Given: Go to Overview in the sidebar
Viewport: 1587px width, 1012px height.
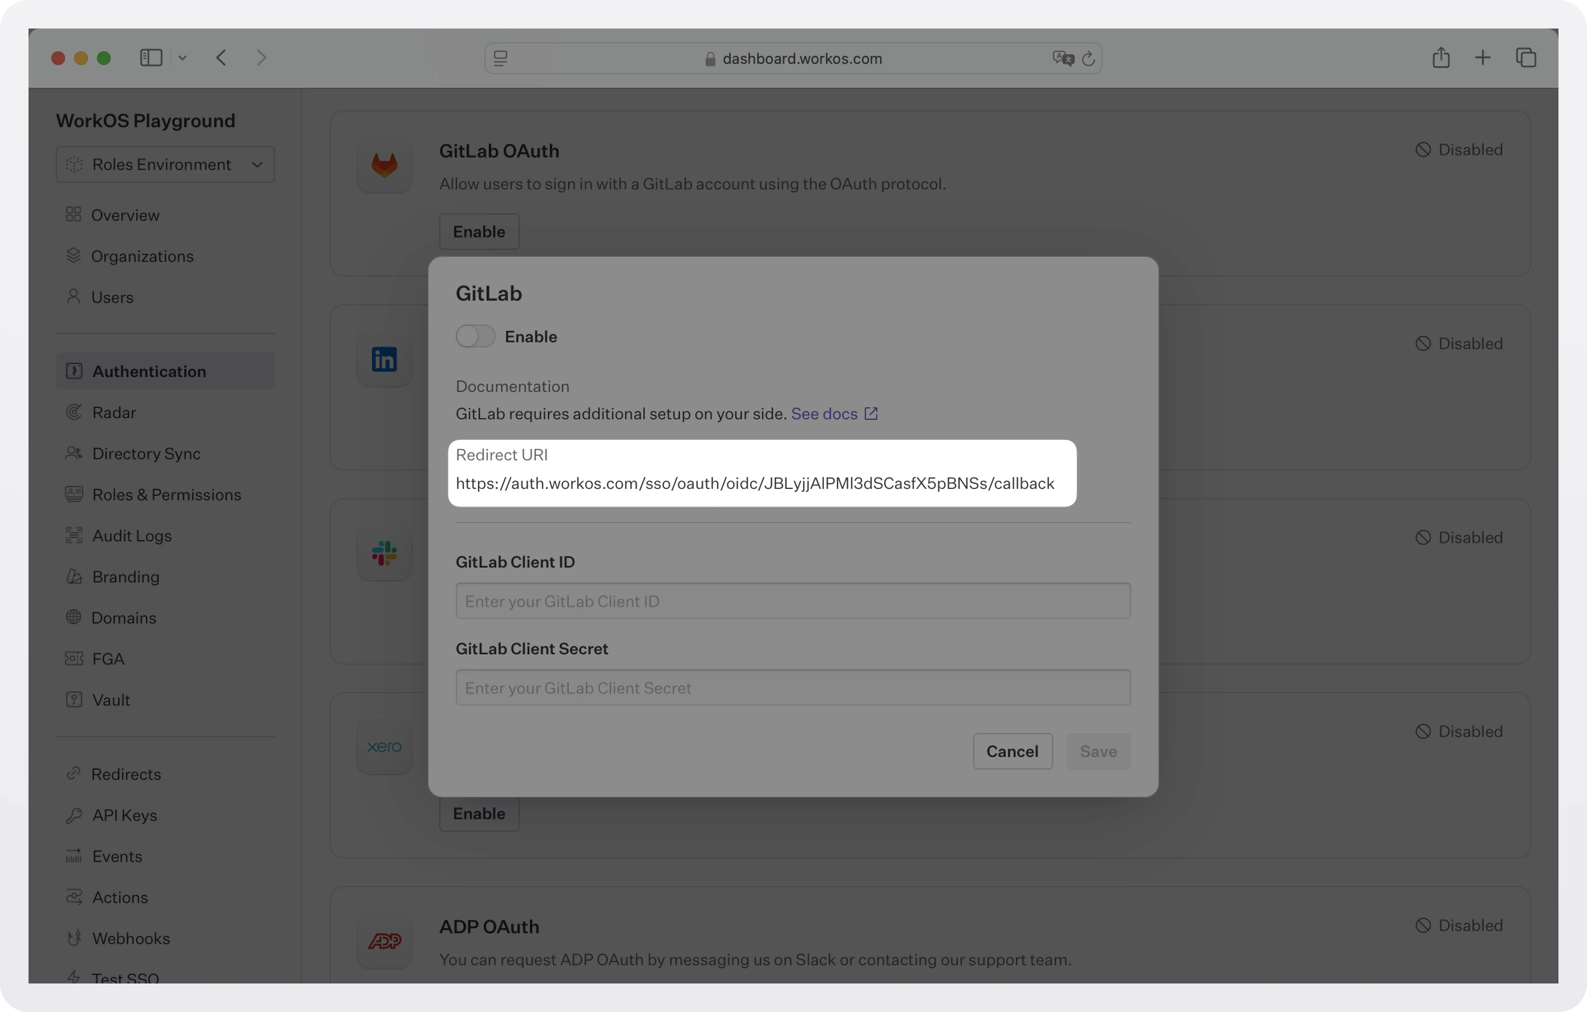Looking at the screenshot, I should coord(125,215).
